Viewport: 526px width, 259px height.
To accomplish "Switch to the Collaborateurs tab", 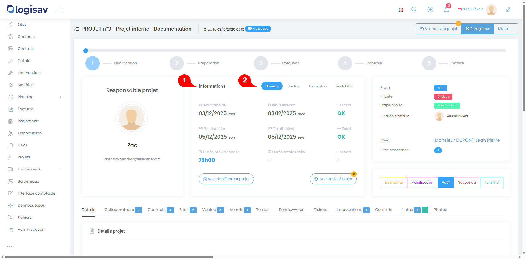I will tap(119, 210).
